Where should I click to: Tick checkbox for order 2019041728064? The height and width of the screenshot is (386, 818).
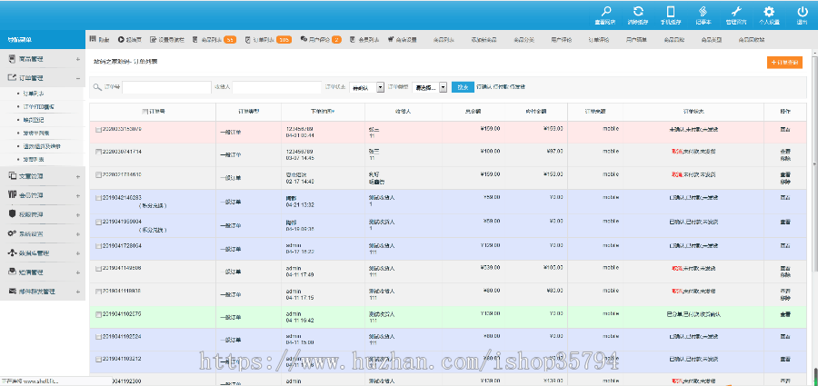[x=98, y=245]
